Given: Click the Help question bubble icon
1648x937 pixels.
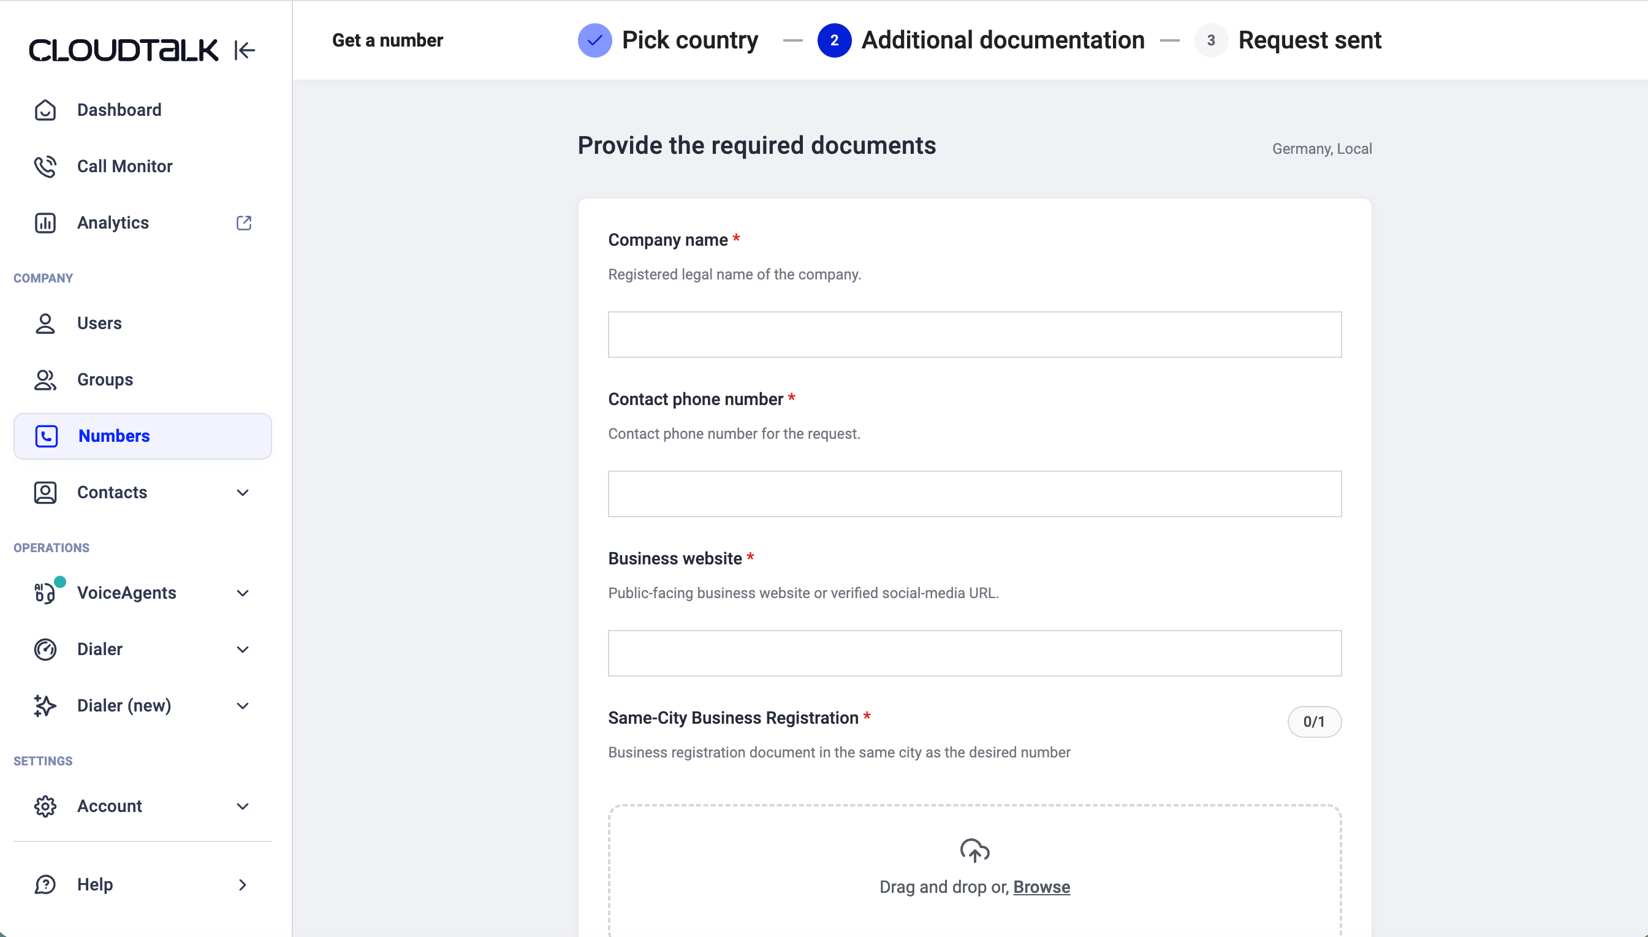Looking at the screenshot, I should click(45, 885).
